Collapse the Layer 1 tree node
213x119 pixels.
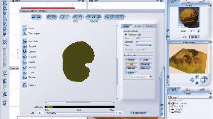tap(169, 97)
